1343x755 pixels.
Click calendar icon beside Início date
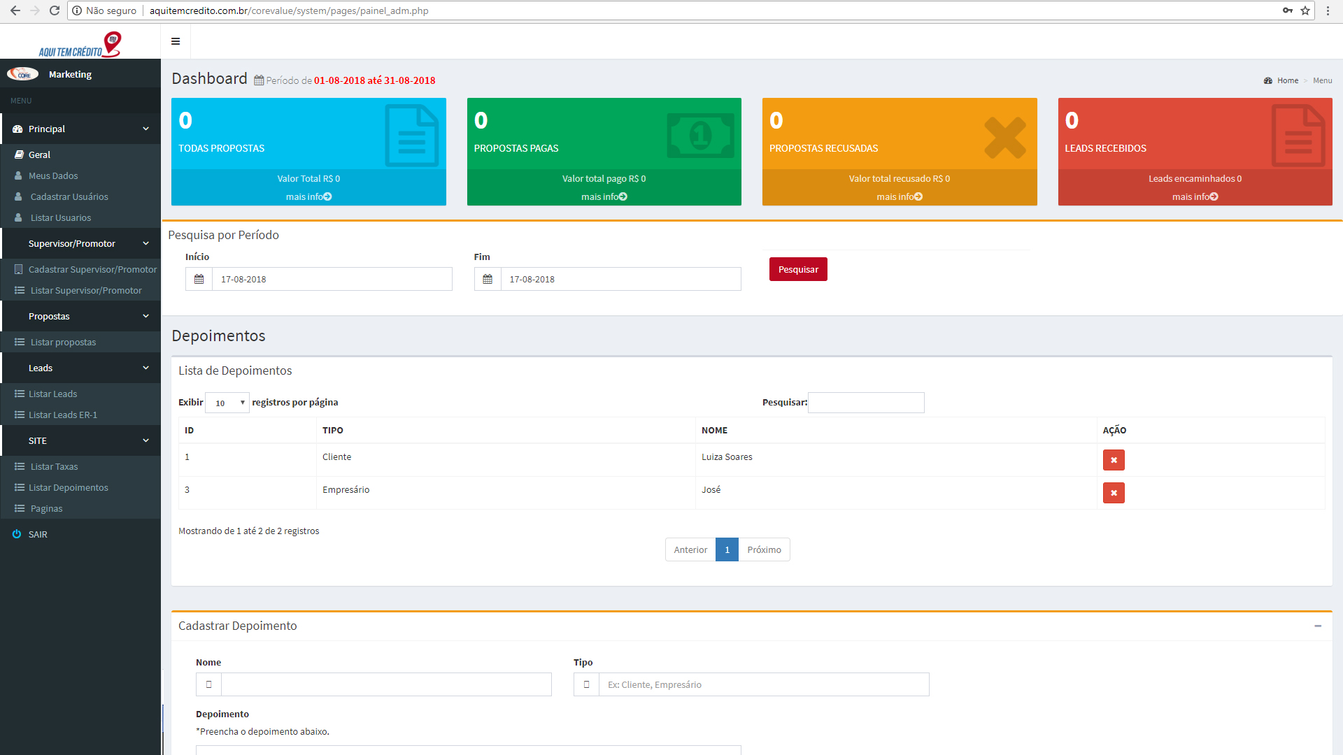click(x=199, y=279)
